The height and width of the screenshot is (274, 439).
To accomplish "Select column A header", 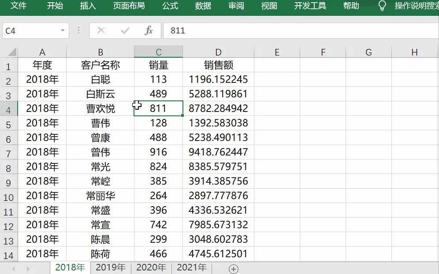I will tap(42, 52).
